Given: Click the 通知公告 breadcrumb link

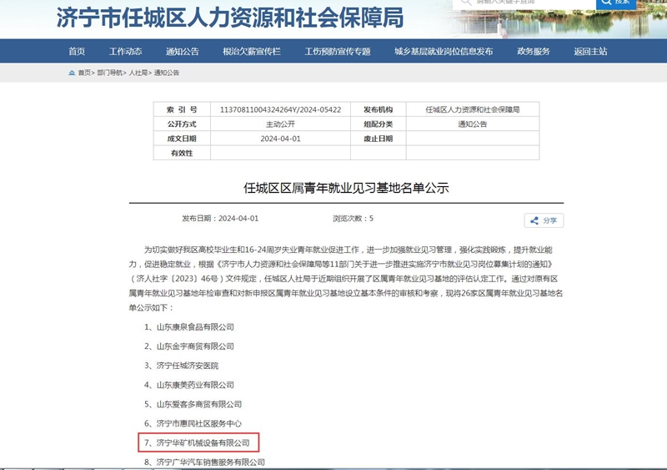Looking at the screenshot, I should 167,73.
